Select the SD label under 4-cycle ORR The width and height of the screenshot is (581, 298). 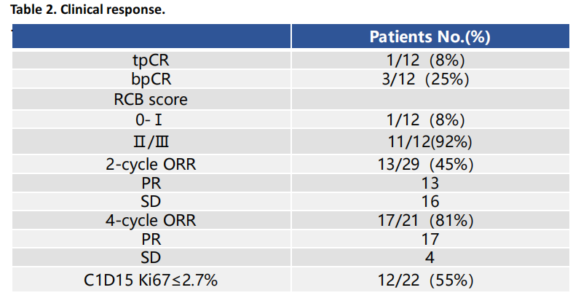(151, 257)
